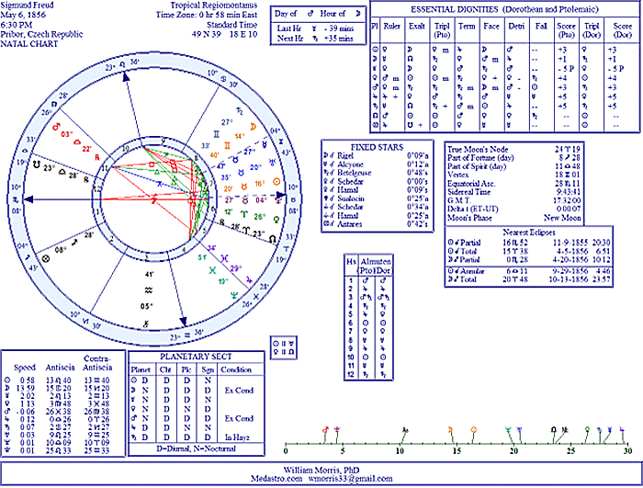Screen dimensions: 643x488
Task: Select the Rigel fixed star row
Action: [377, 156]
